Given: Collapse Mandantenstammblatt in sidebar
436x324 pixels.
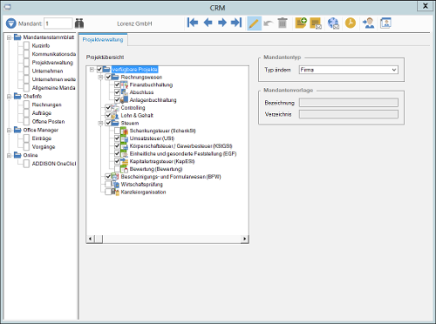Looking at the screenshot, I should pyautogui.click(x=9, y=37).
